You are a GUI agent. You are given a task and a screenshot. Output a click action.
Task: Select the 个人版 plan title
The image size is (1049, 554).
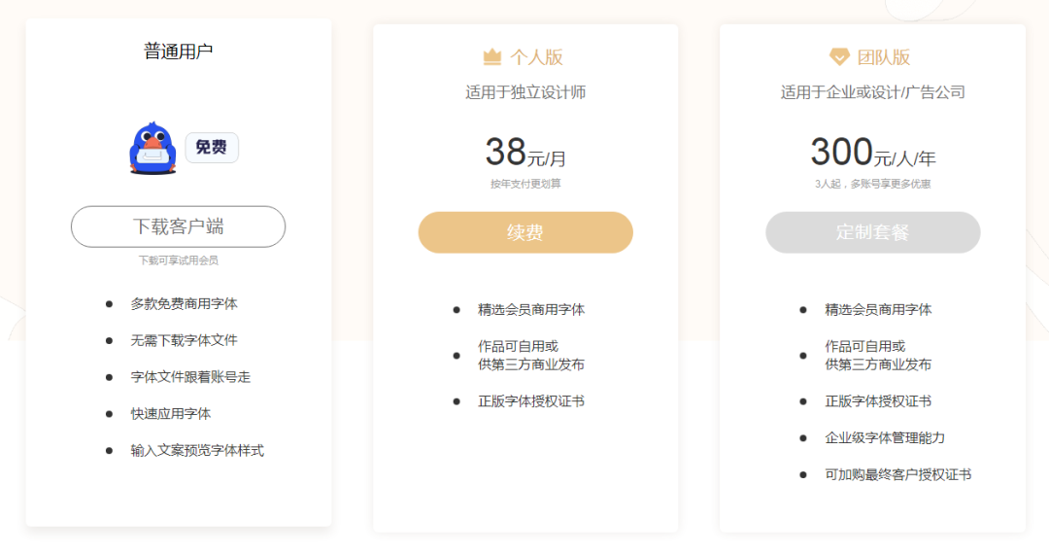click(x=536, y=57)
